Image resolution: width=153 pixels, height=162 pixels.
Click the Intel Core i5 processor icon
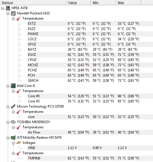click(13, 86)
